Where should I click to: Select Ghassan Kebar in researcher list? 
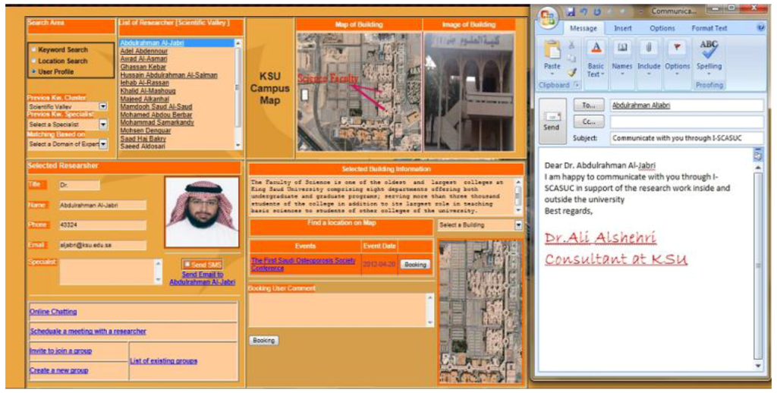click(x=143, y=67)
